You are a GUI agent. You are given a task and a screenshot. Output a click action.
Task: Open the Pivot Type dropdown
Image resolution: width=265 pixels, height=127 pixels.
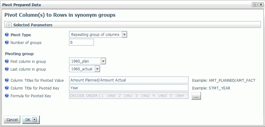(98, 35)
